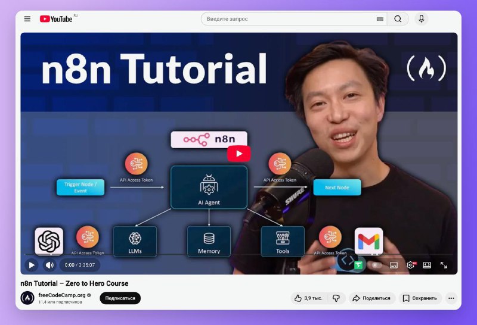This screenshot has width=477, height=325.
Task: Click the Подписаться subscribe button
Action: coord(120,298)
